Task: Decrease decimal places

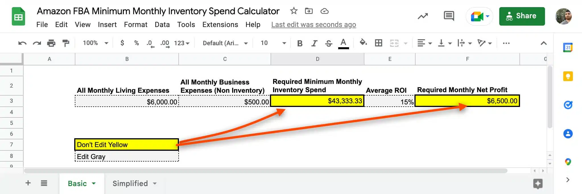Action: [150, 44]
